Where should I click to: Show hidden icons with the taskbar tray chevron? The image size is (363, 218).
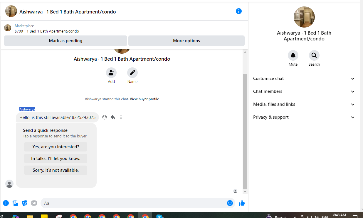click(x=295, y=217)
